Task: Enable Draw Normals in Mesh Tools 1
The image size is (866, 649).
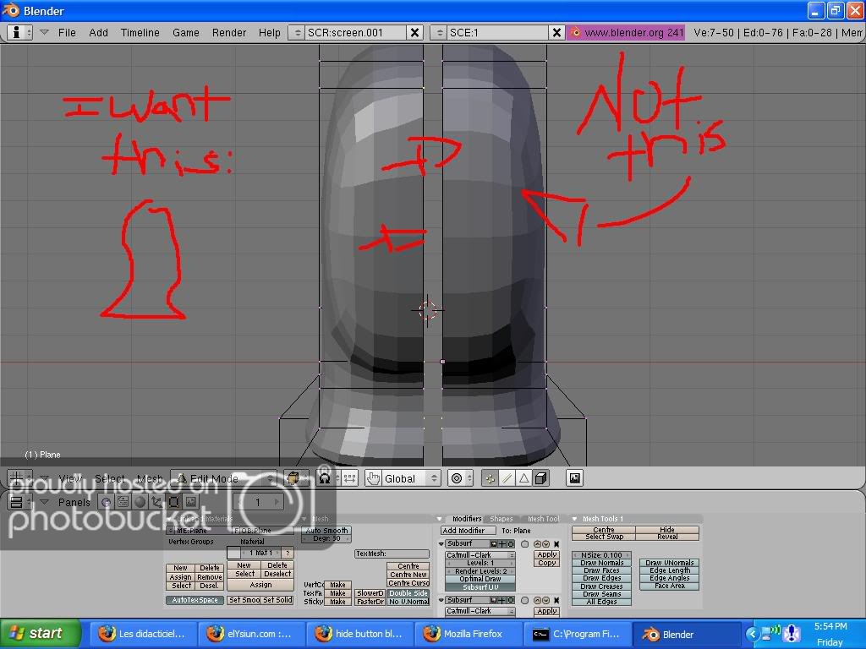Action: (x=601, y=563)
